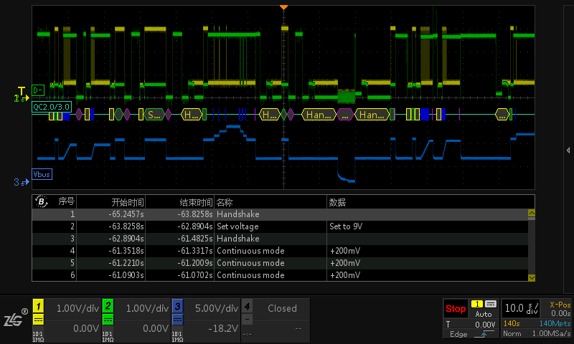
Task: Select the trigger level T marker on left edge
Action: (22, 91)
